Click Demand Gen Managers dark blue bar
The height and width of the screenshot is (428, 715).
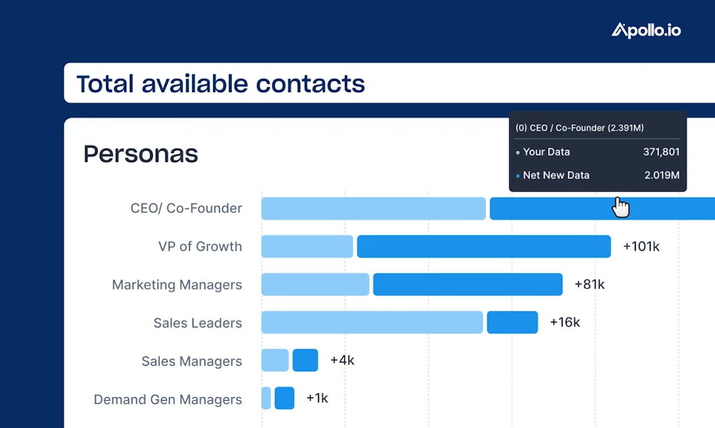point(284,398)
